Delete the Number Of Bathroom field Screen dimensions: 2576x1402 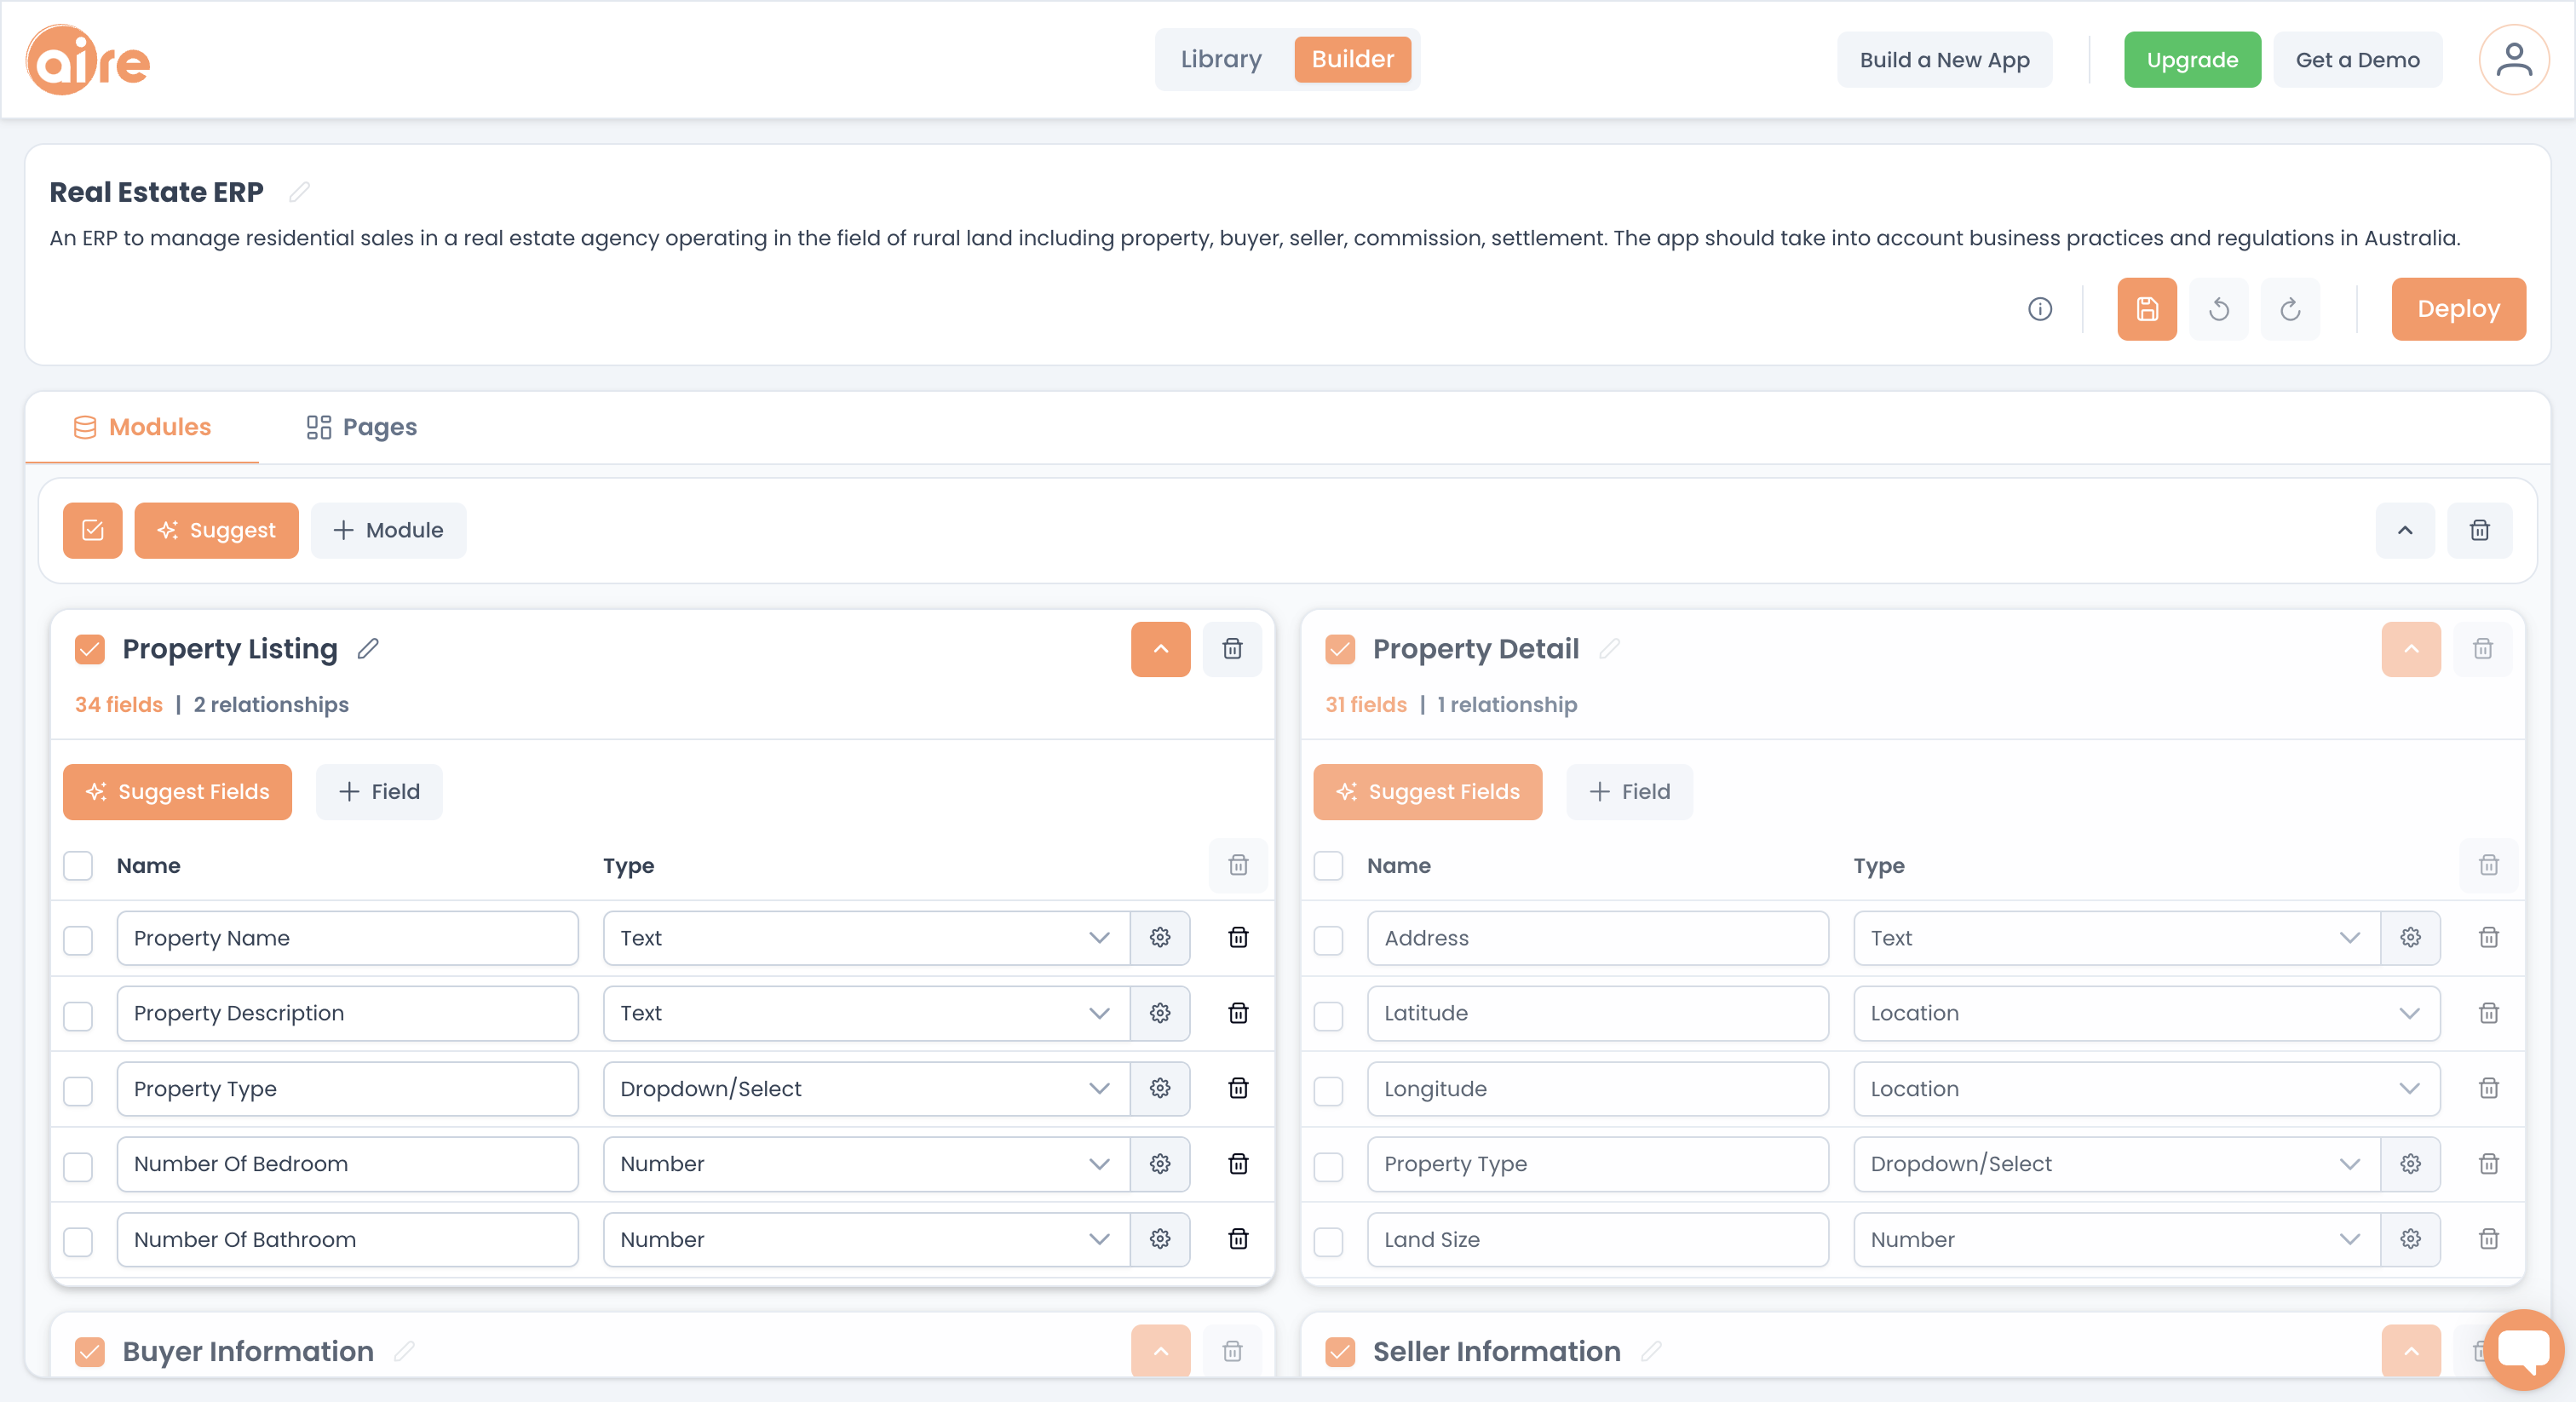pyautogui.click(x=1238, y=1239)
